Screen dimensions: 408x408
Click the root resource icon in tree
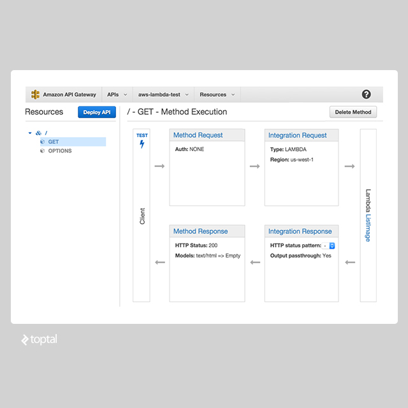click(38, 133)
